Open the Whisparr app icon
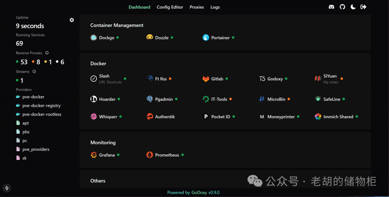389x197 pixels. 94,116
